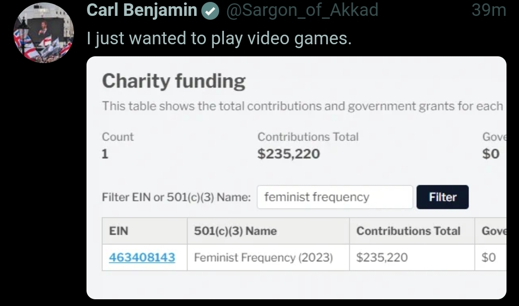Screen dimensions: 519x306
Task: Click the 39m tweet timestamp
Action: click(488, 11)
